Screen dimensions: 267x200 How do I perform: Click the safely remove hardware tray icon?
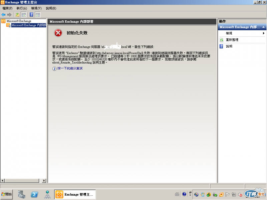pyautogui.click(x=215, y=195)
